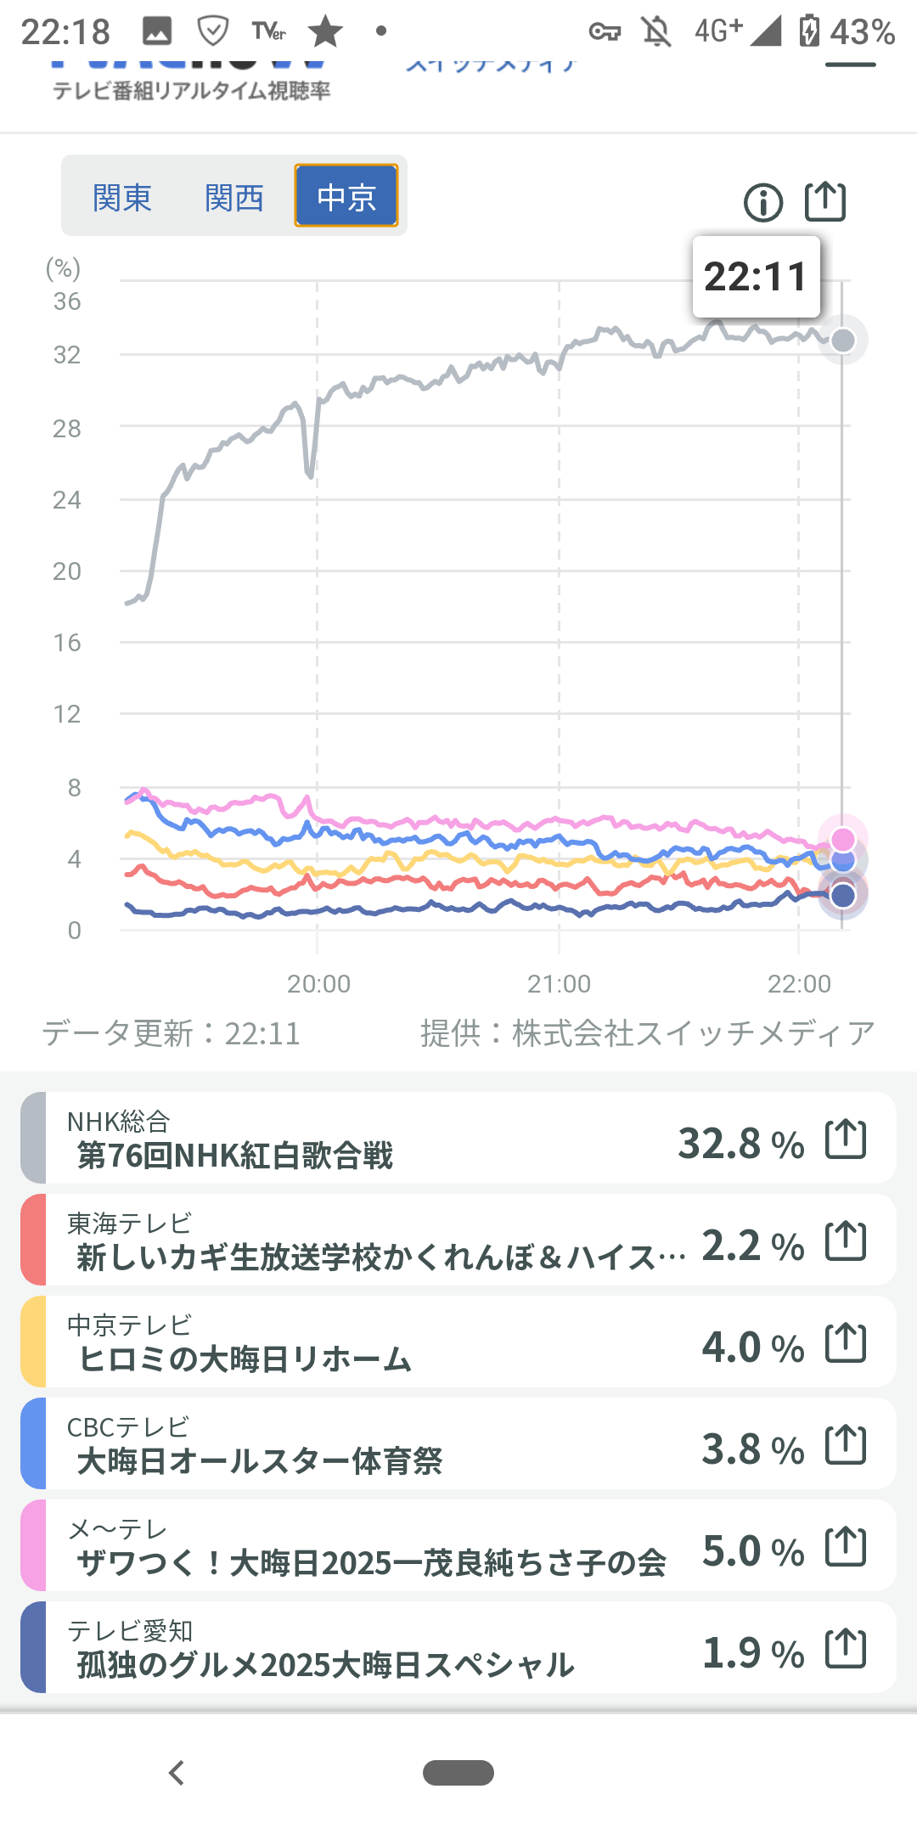Switch to the 関西 region tab
This screenshot has height=1834, width=917.
point(234,197)
